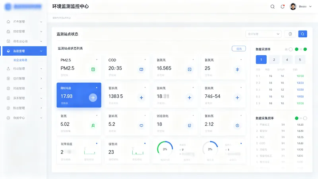This screenshot has height=179, width=318.
Task: Click the plus icon on the 745-54 card
Action: (x=237, y=97)
